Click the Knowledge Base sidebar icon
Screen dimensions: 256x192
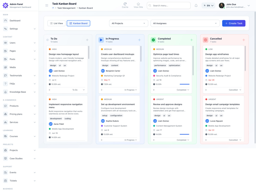point(5,92)
